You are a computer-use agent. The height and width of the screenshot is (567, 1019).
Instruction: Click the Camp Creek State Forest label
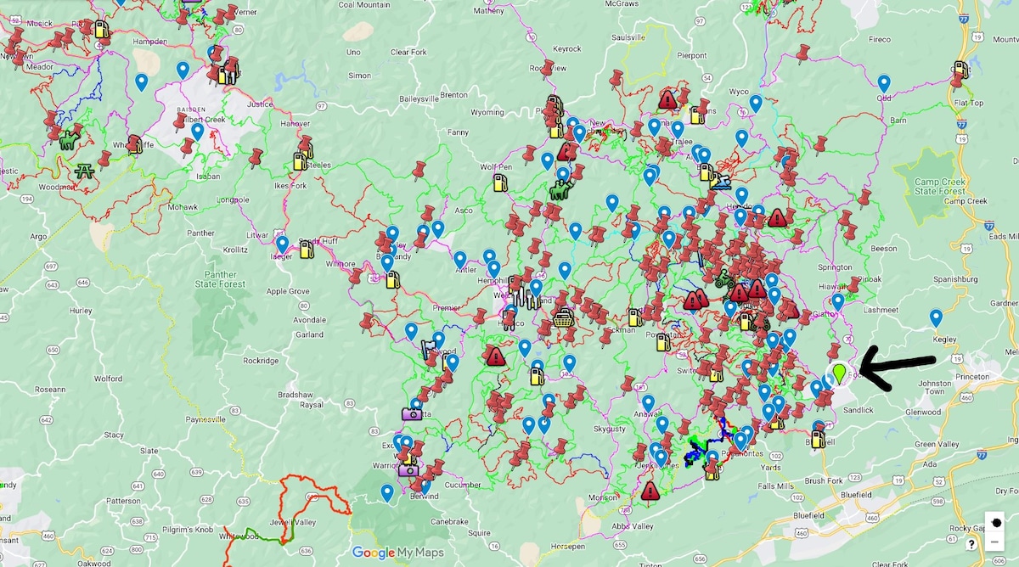coord(941,187)
